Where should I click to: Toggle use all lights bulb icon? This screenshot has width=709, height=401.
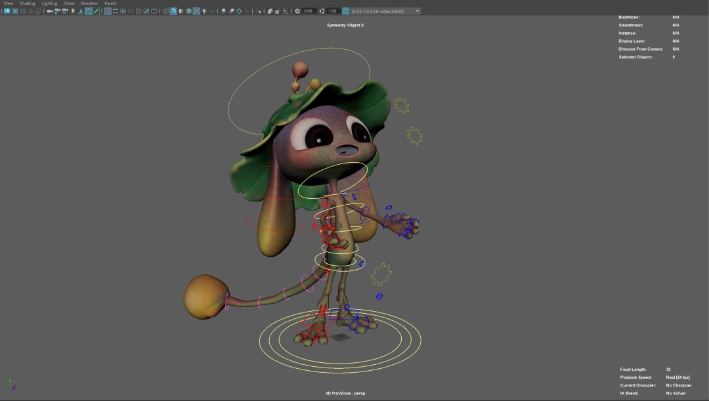pyautogui.click(x=204, y=11)
